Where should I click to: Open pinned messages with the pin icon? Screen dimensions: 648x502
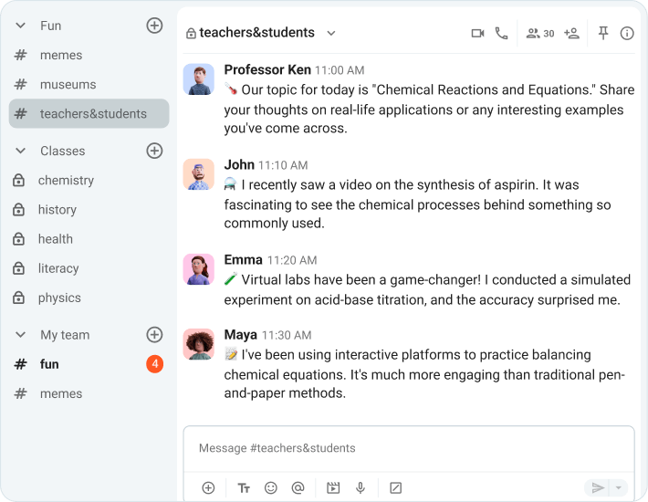[x=603, y=33]
